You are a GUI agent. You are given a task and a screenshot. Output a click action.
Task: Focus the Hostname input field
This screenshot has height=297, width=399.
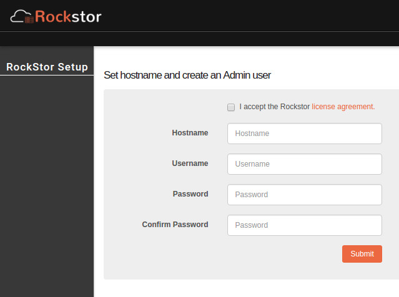(305, 134)
